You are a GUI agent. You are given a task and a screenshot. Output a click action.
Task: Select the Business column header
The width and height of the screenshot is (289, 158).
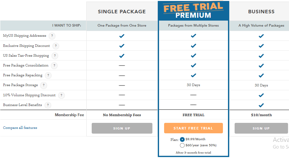(x=261, y=12)
